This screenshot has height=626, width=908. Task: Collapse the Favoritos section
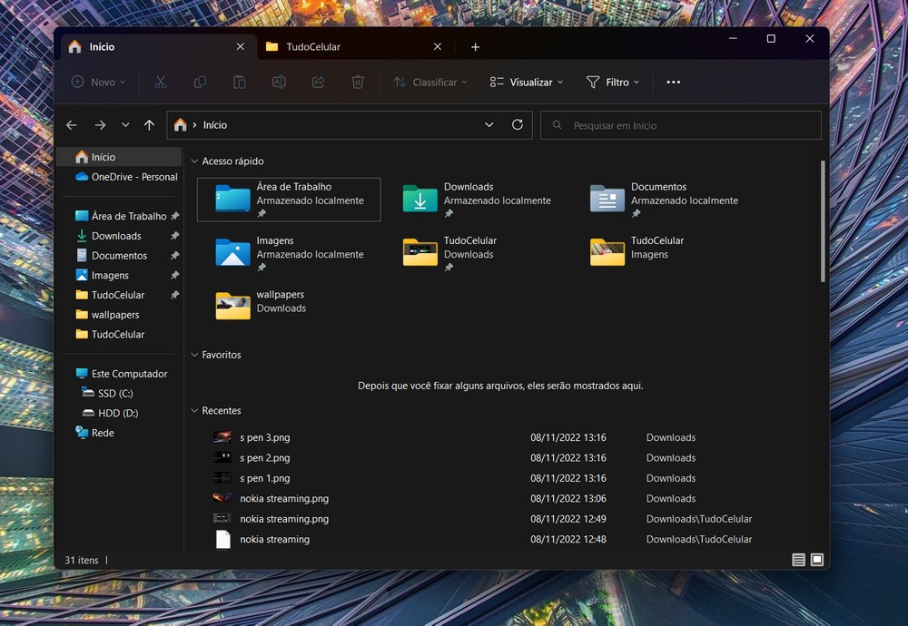(x=194, y=355)
